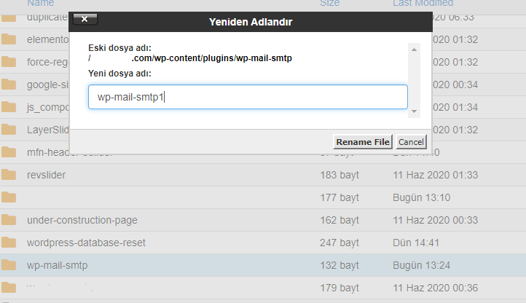The image size is (526, 303).
Task: Select the wp-mail-smtp folder icon
Action: tap(9, 264)
